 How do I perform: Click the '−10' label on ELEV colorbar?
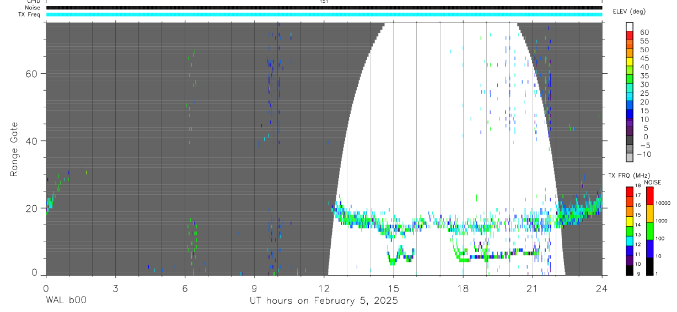(644, 154)
